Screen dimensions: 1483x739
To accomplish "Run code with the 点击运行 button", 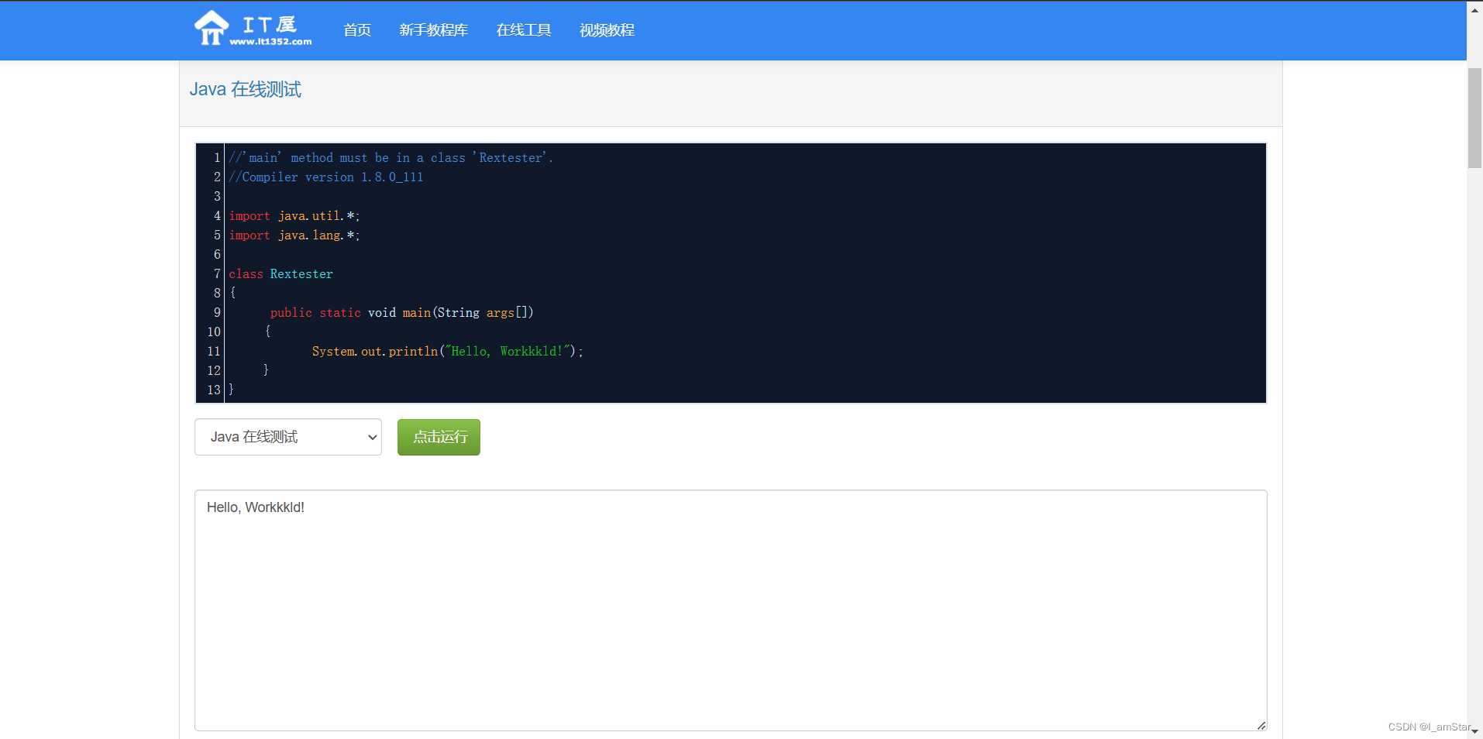I will [439, 437].
